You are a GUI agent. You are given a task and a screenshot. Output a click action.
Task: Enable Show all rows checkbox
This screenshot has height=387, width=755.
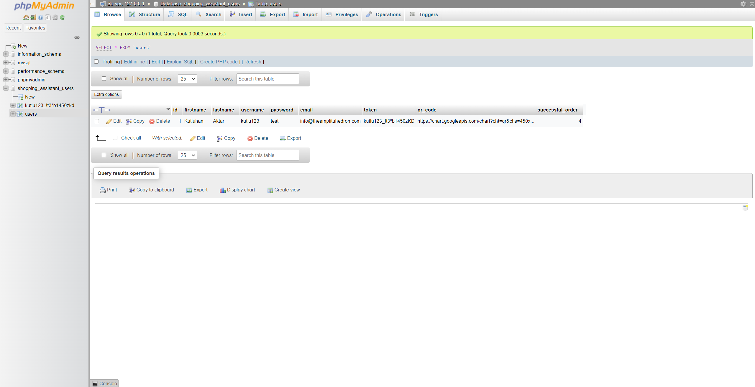click(103, 78)
